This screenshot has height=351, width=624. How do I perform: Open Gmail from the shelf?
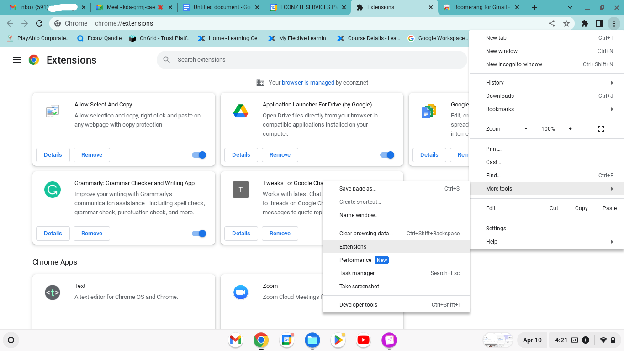click(235, 340)
